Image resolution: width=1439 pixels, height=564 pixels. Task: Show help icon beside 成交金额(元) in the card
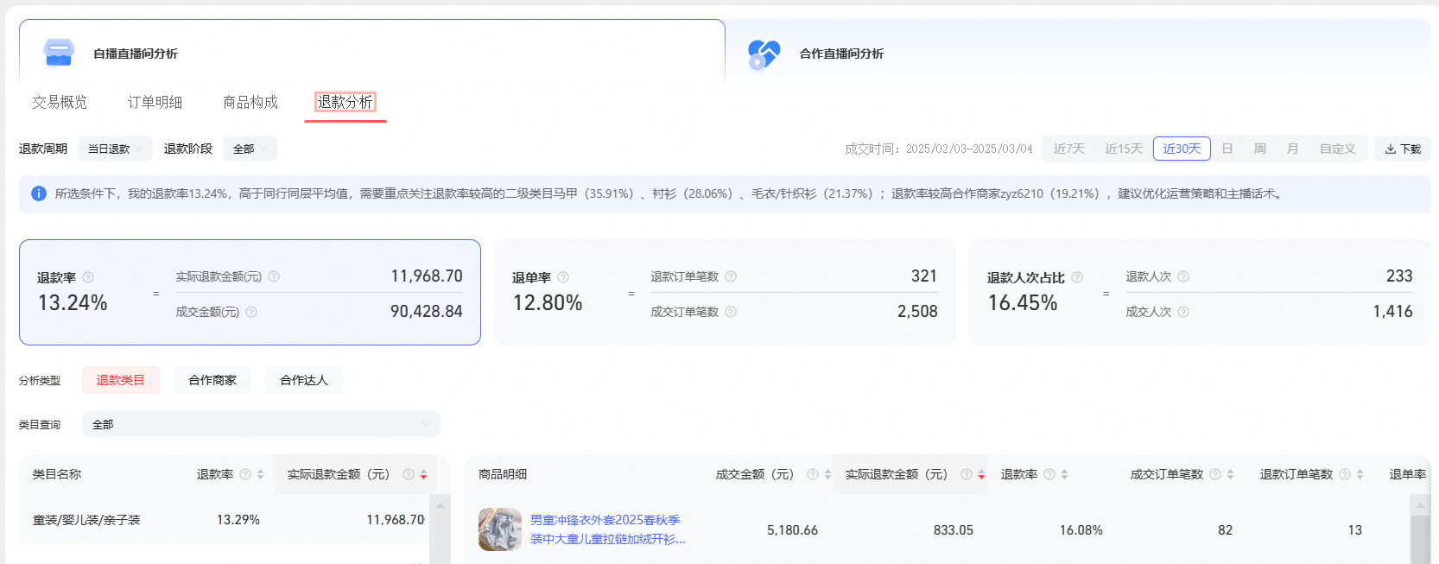[251, 312]
